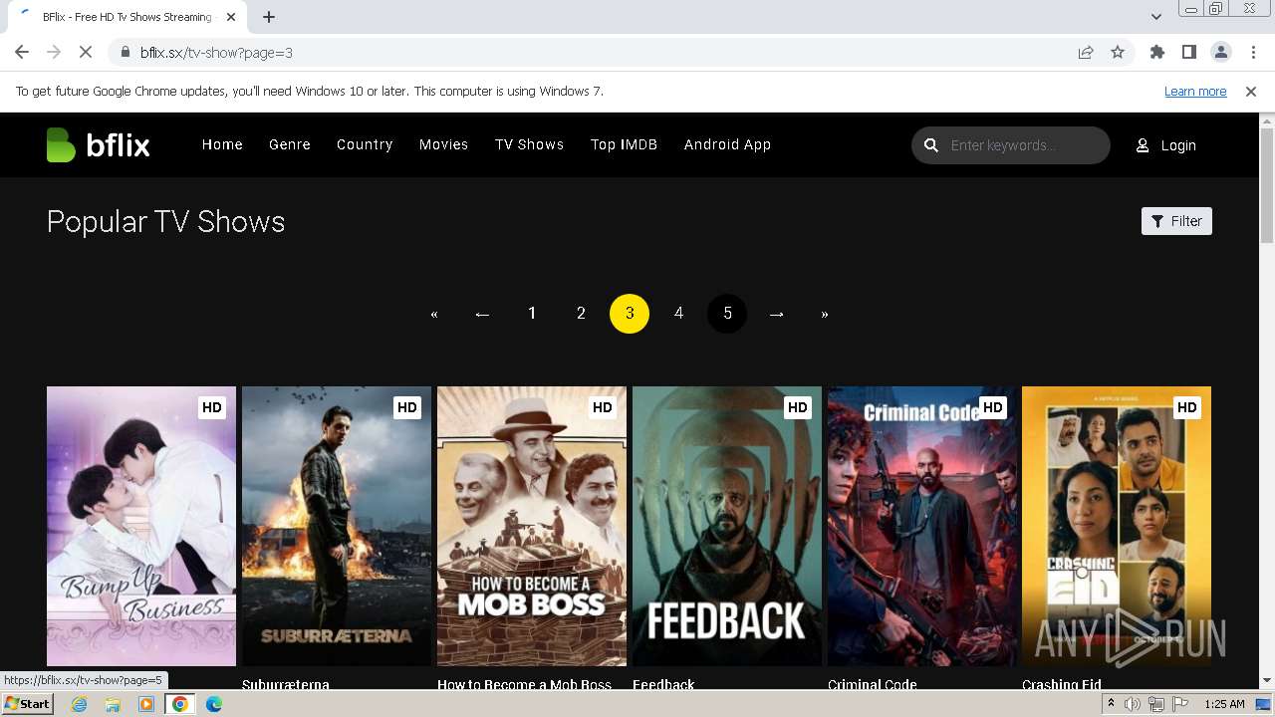Go to Movies section

[443, 144]
